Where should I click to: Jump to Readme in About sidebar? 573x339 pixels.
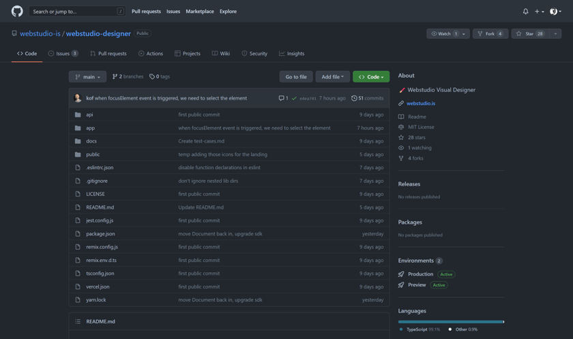tap(417, 117)
